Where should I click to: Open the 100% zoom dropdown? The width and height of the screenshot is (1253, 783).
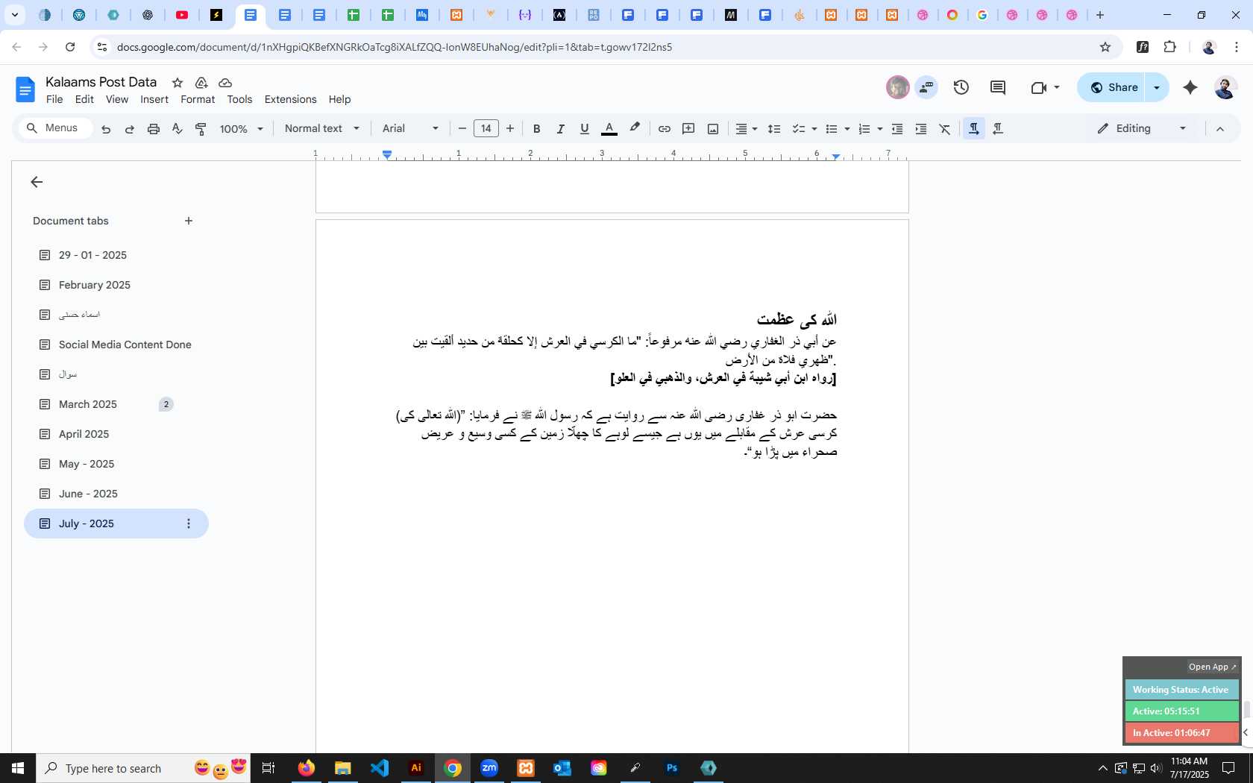point(241,129)
